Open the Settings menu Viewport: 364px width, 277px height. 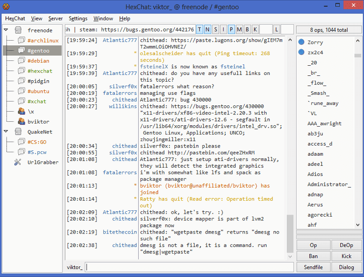click(78, 18)
